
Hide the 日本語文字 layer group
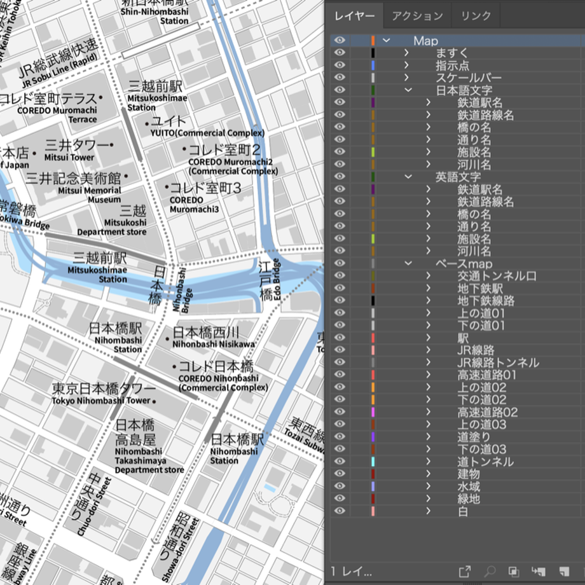coord(340,90)
